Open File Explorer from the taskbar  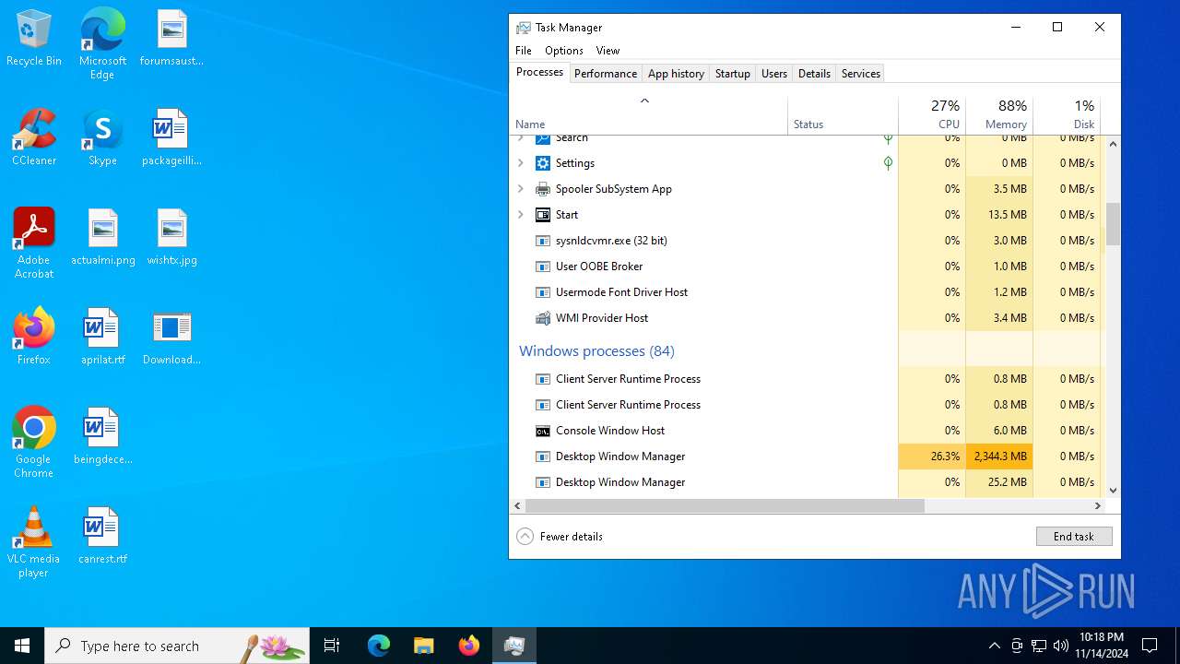coord(424,646)
